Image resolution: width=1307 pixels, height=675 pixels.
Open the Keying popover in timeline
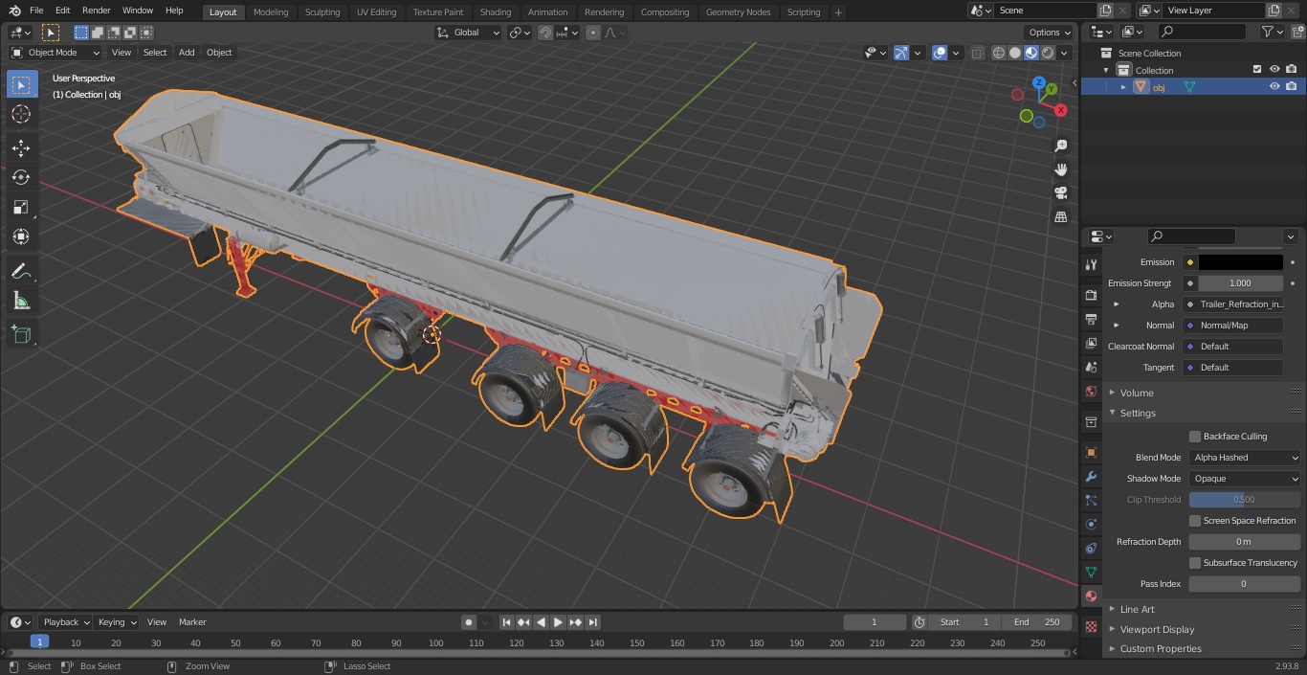(116, 622)
